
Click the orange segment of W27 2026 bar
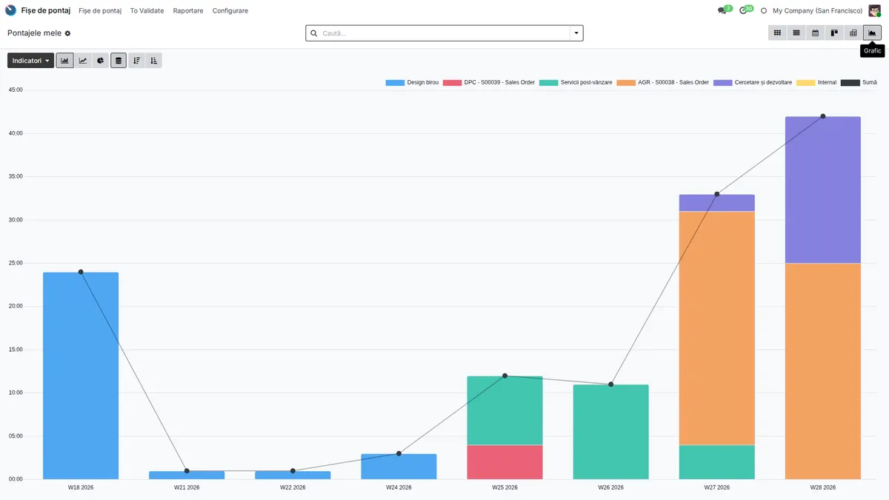(717, 328)
